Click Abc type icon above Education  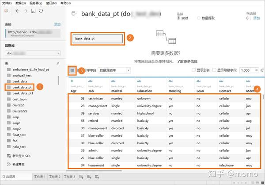click(x=139, y=81)
